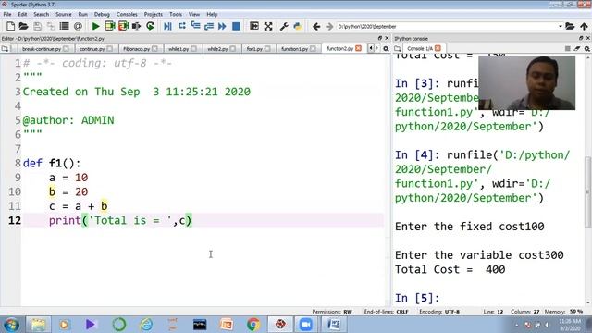Open the Source menu
The height and width of the screenshot is (333, 592).
click(x=64, y=15)
